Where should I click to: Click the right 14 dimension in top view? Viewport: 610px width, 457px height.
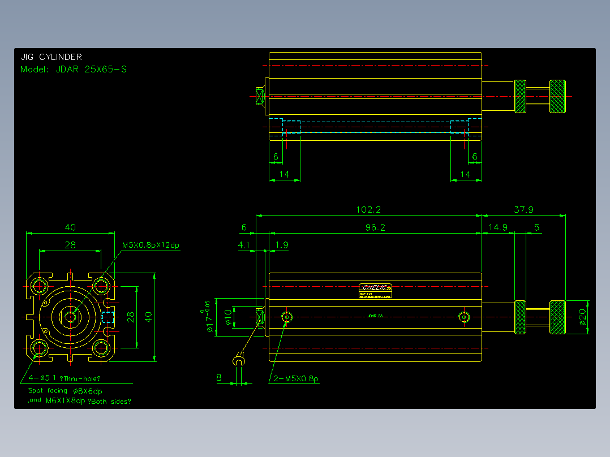point(465,174)
